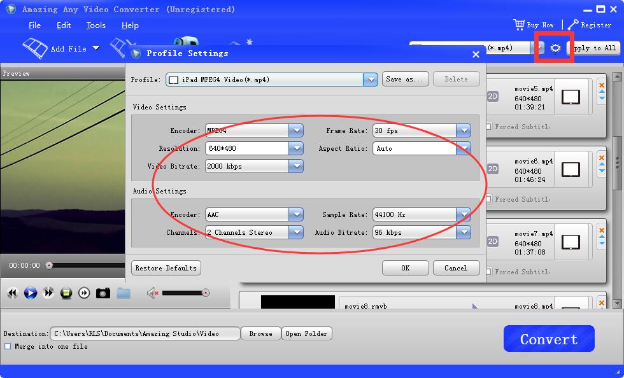Click the fast forward playback button
This screenshot has height=378, width=624.
pos(48,293)
